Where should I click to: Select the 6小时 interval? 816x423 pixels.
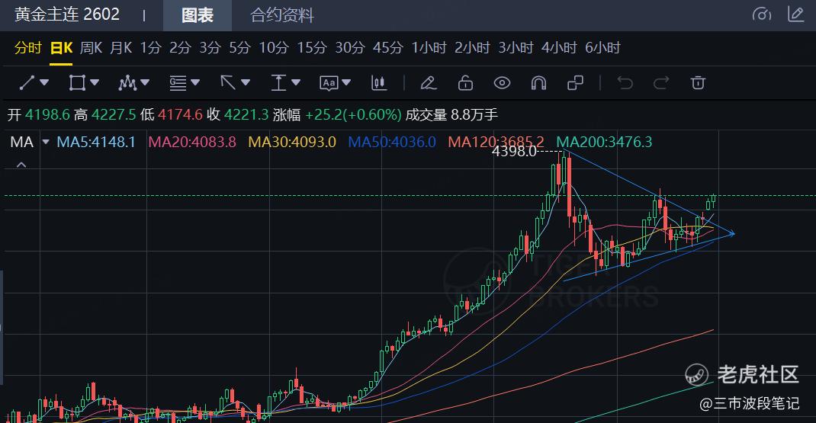(602, 48)
